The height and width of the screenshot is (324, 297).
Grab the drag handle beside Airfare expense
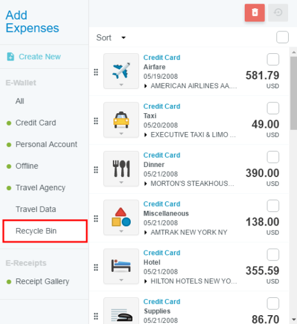pos(96,72)
